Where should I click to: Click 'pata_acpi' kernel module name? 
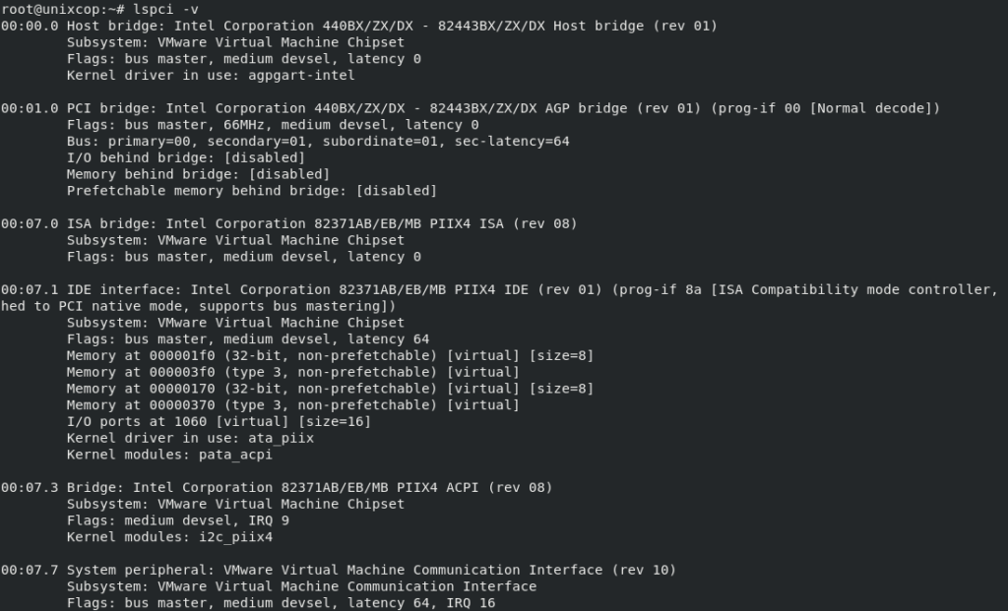235,455
